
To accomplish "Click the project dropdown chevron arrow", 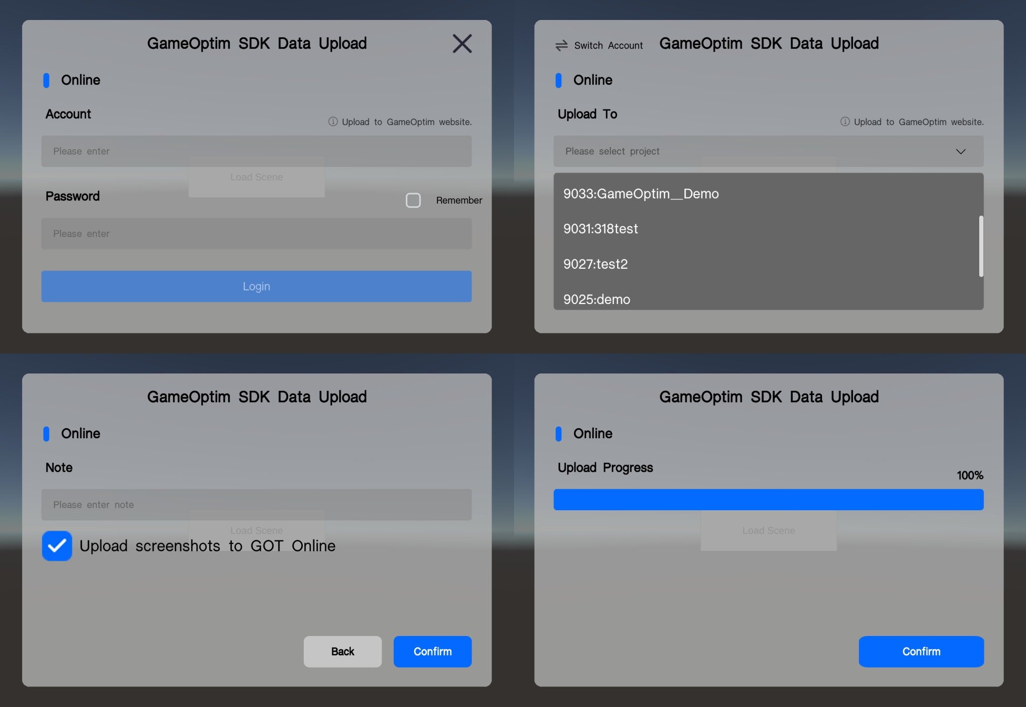I will coord(961,151).
